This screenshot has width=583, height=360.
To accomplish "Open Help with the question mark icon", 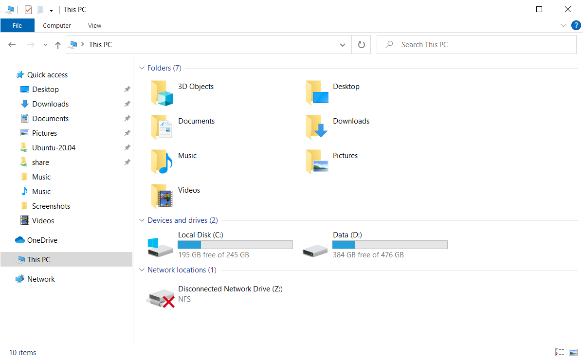I will tap(576, 25).
